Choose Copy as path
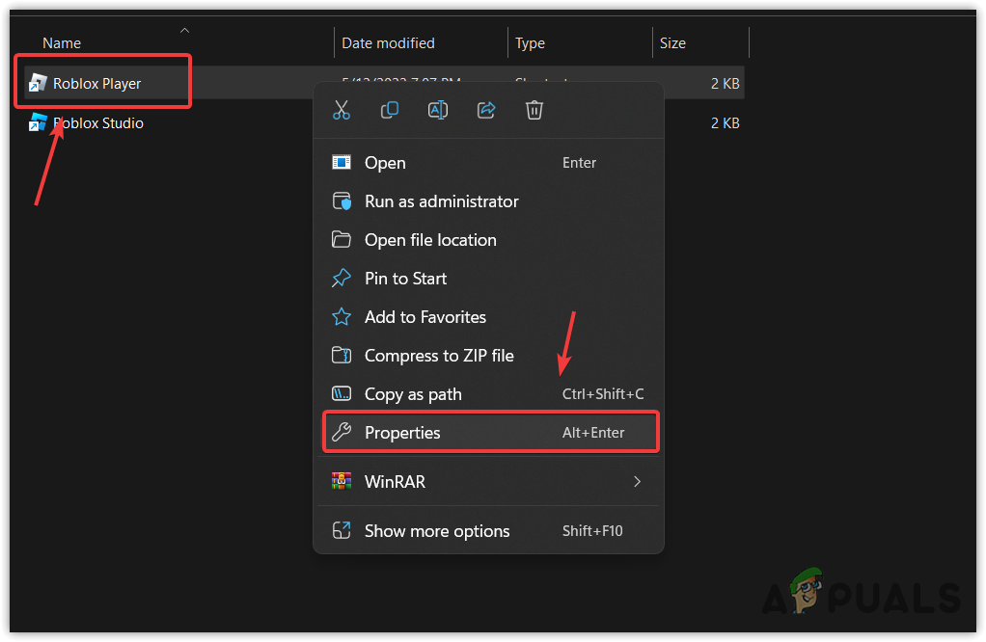 488,394
